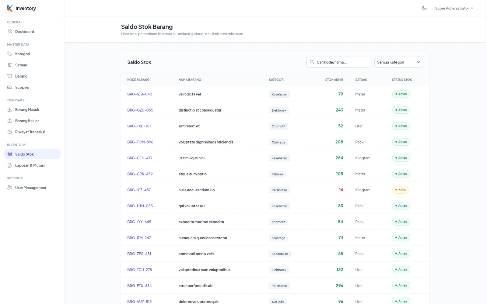This screenshot has width=487, height=304.
Task: Open item link BRG-JFZ-487
Action: pos(139,190)
